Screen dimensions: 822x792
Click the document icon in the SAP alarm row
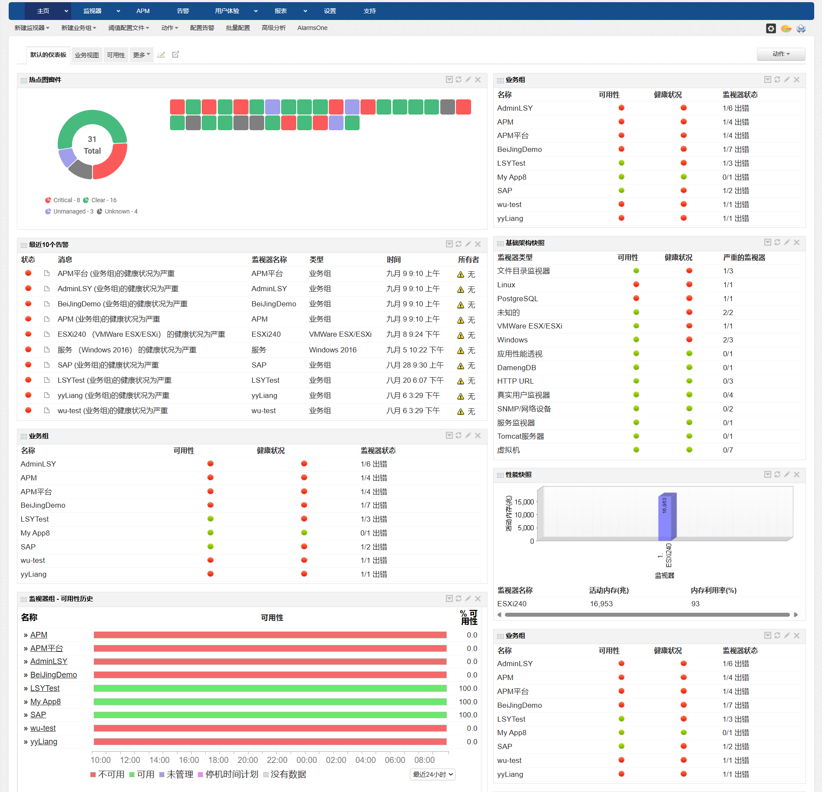47,365
